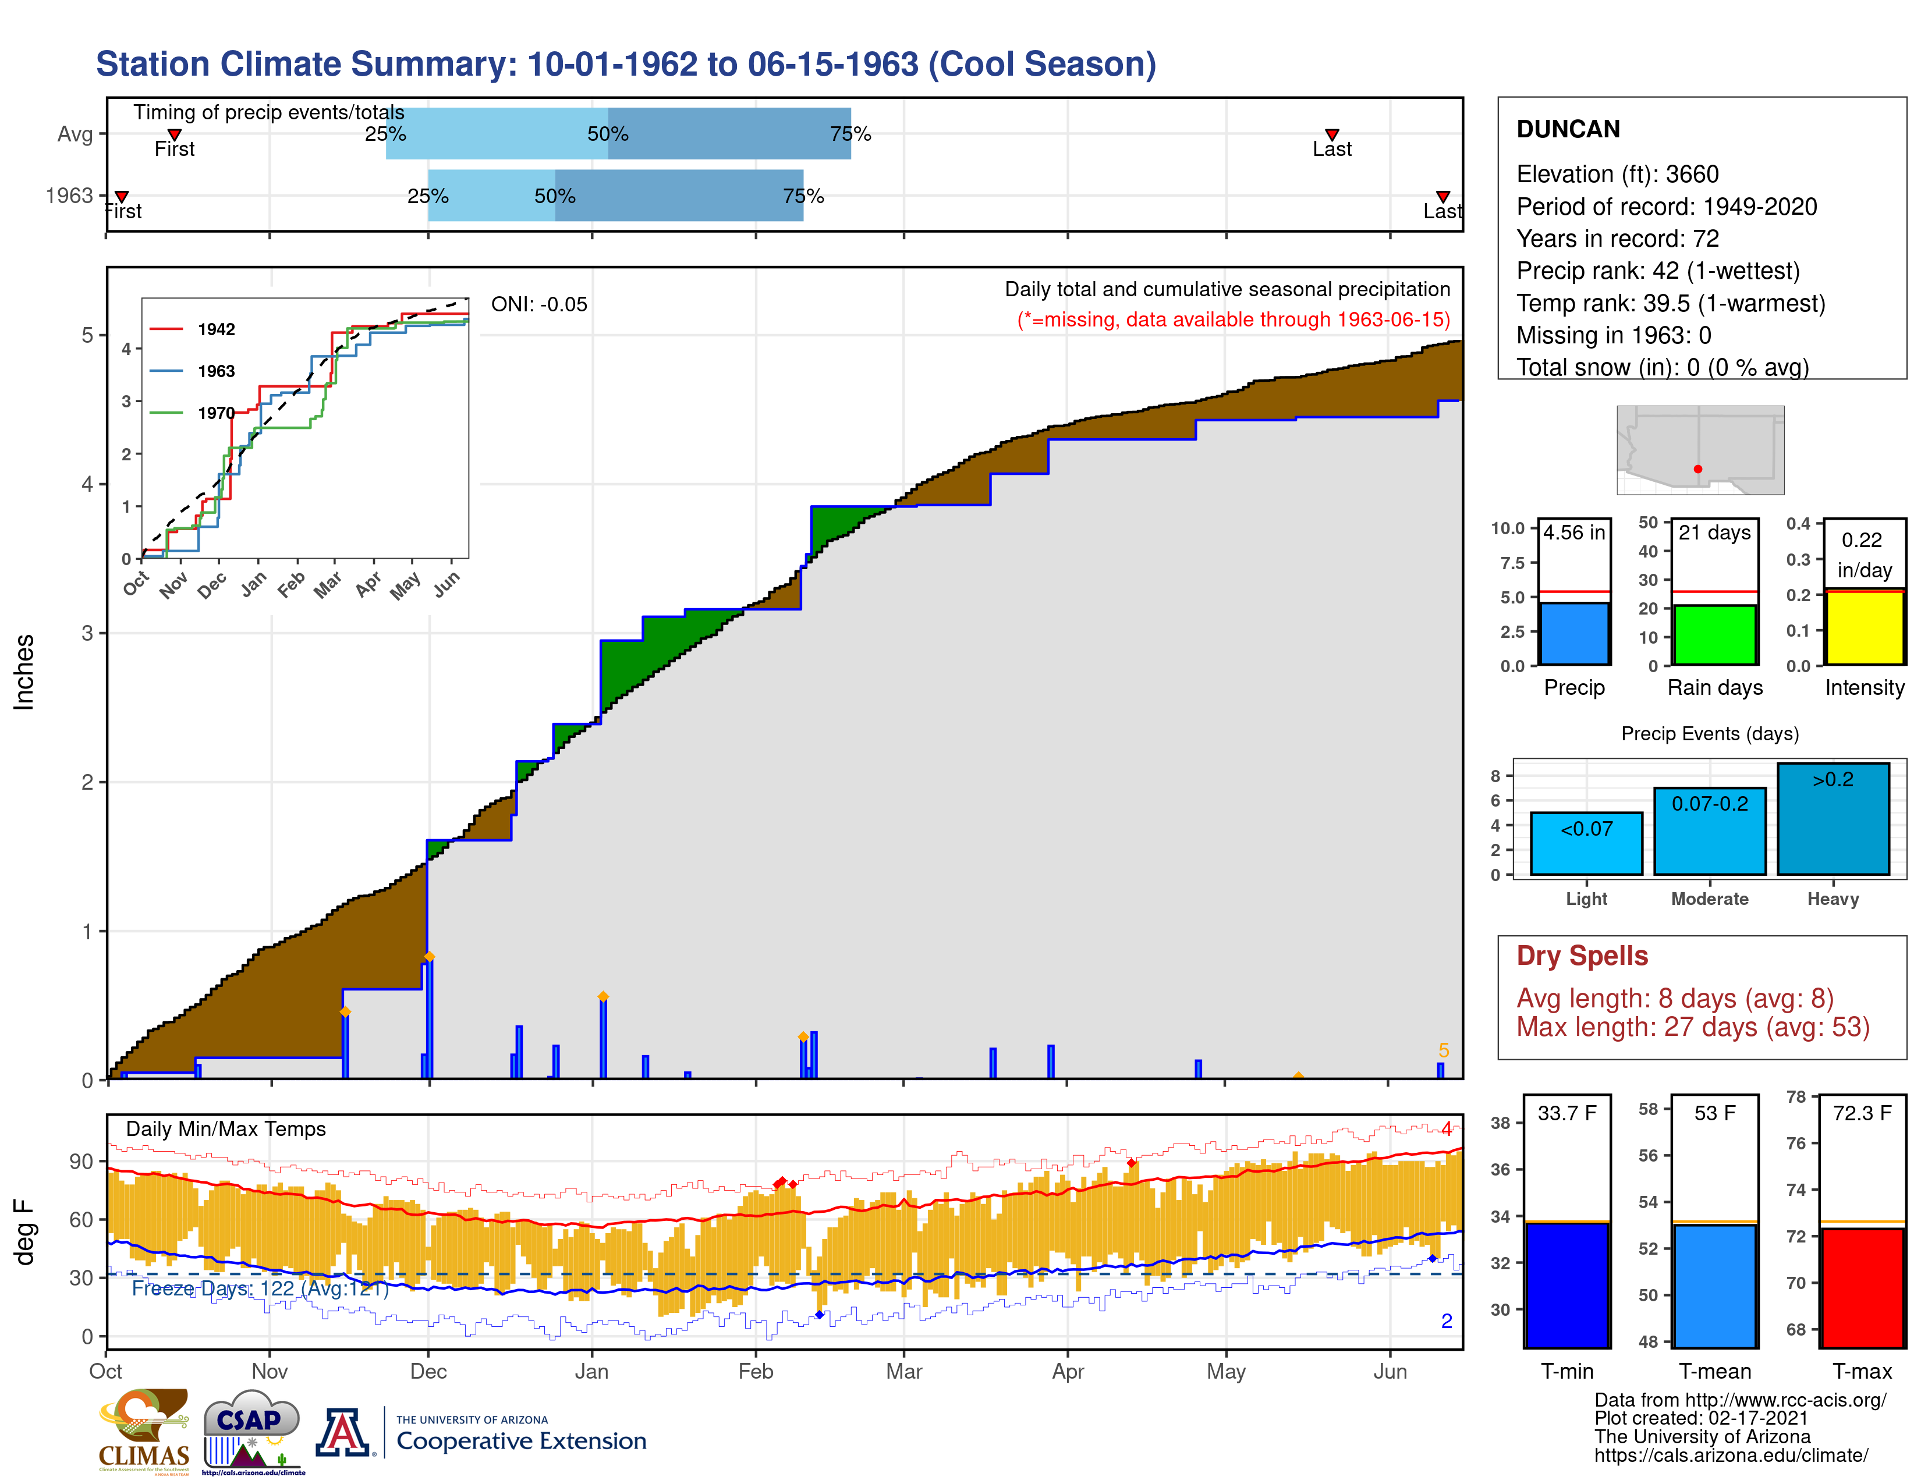Click the red T-max bar
Image resolution: width=1921 pixels, height=1484 pixels.
point(1862,1288)
